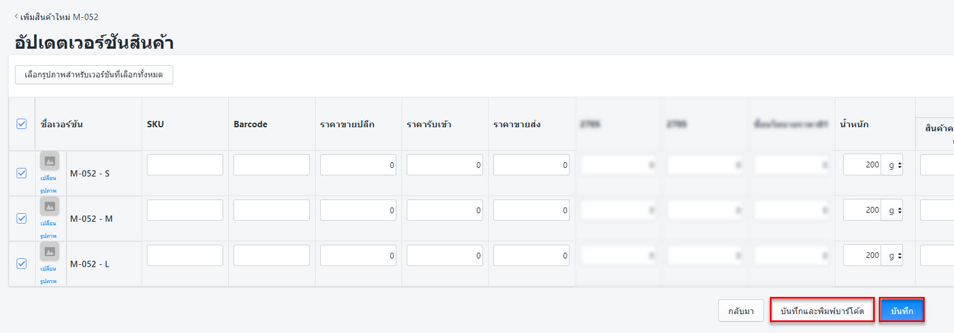
Task: Click image placeholder icon for M-052 - S
Action: click(x=49, y=161)
